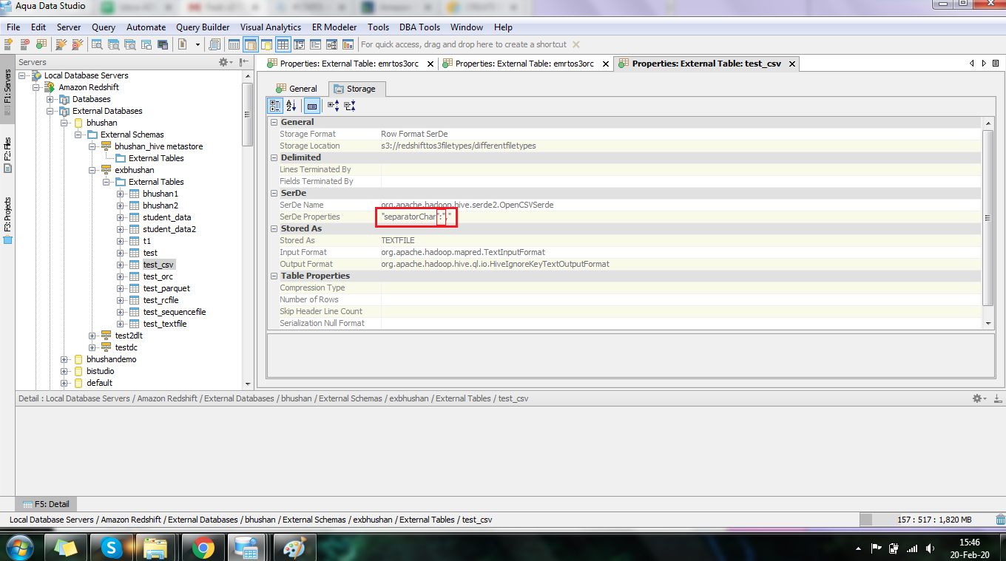Screen dimensions: 1006x561
Task: Click the pin icon in the Servers panel header
Action: pos(245,62)
